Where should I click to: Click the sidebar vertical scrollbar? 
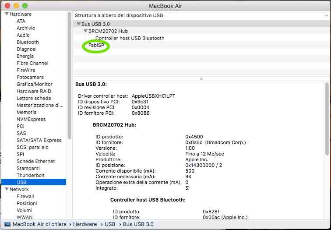pos(70,76)
